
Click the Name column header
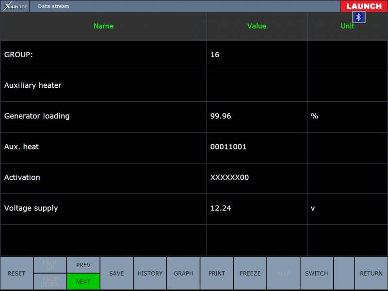pos(103,26)
